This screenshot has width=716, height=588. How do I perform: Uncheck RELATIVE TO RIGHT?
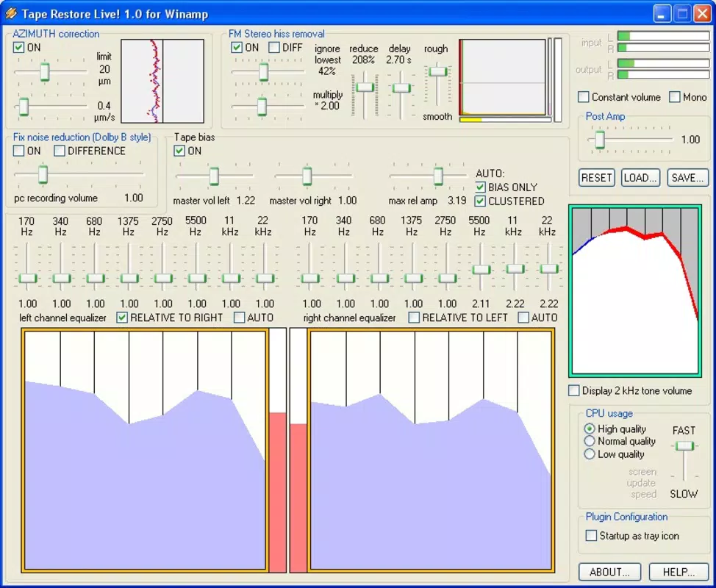[122, 318]
